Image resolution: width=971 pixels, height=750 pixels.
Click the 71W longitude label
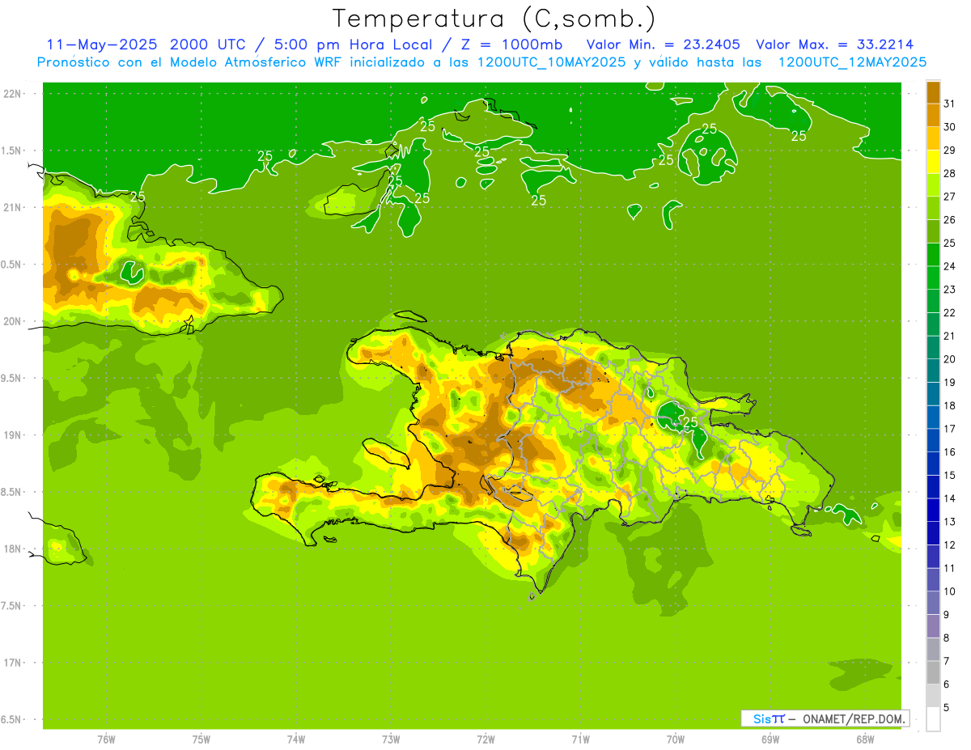coord(580,739)
